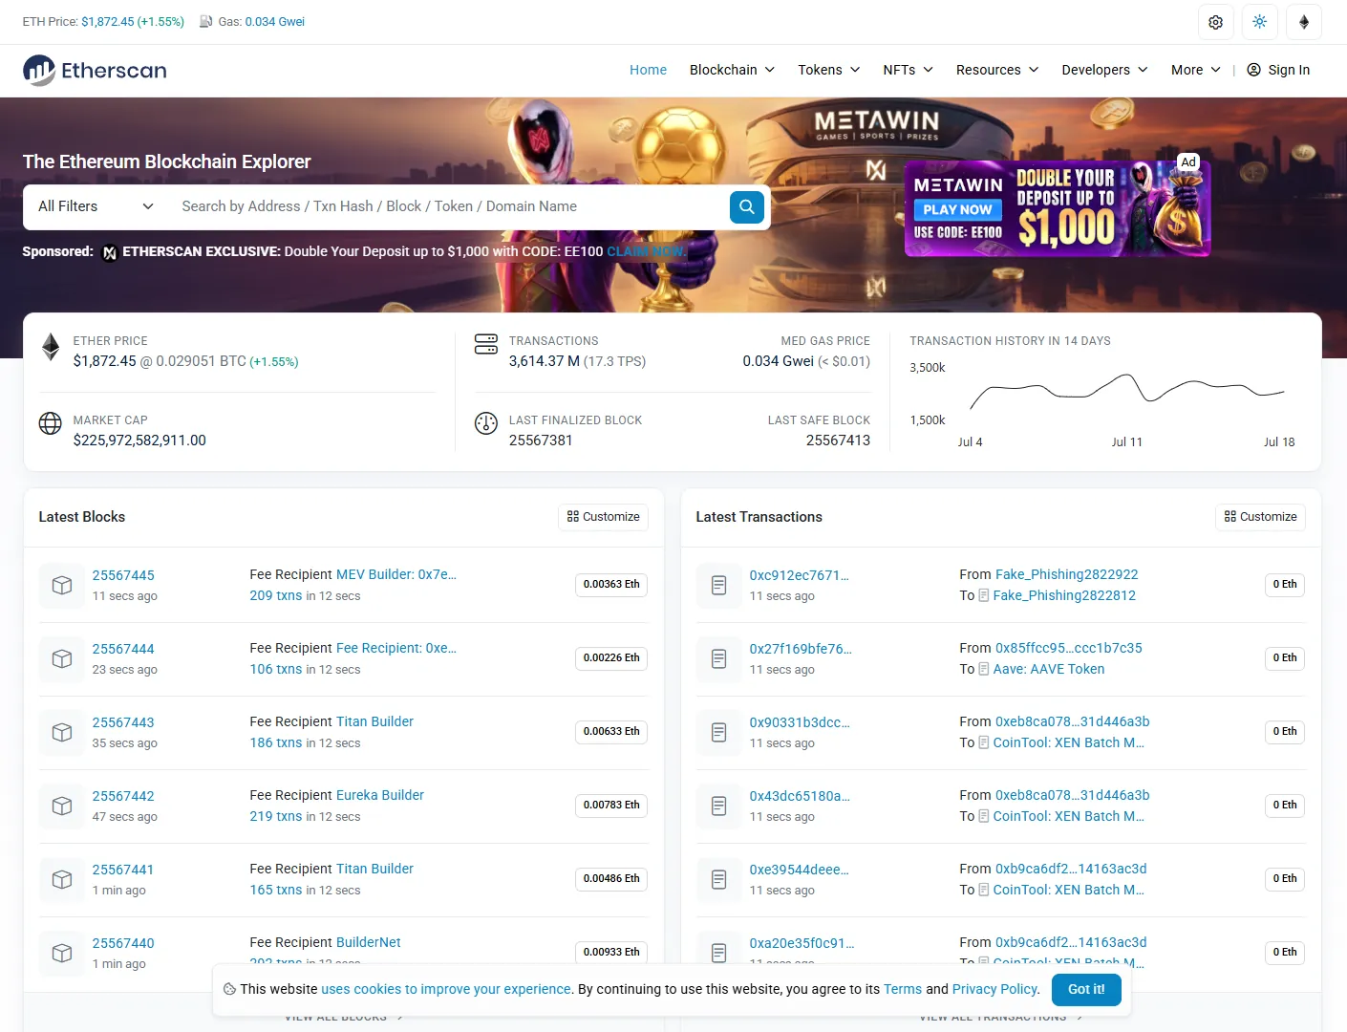Accept cookies with Got it! button

(x=1086, y=989)
